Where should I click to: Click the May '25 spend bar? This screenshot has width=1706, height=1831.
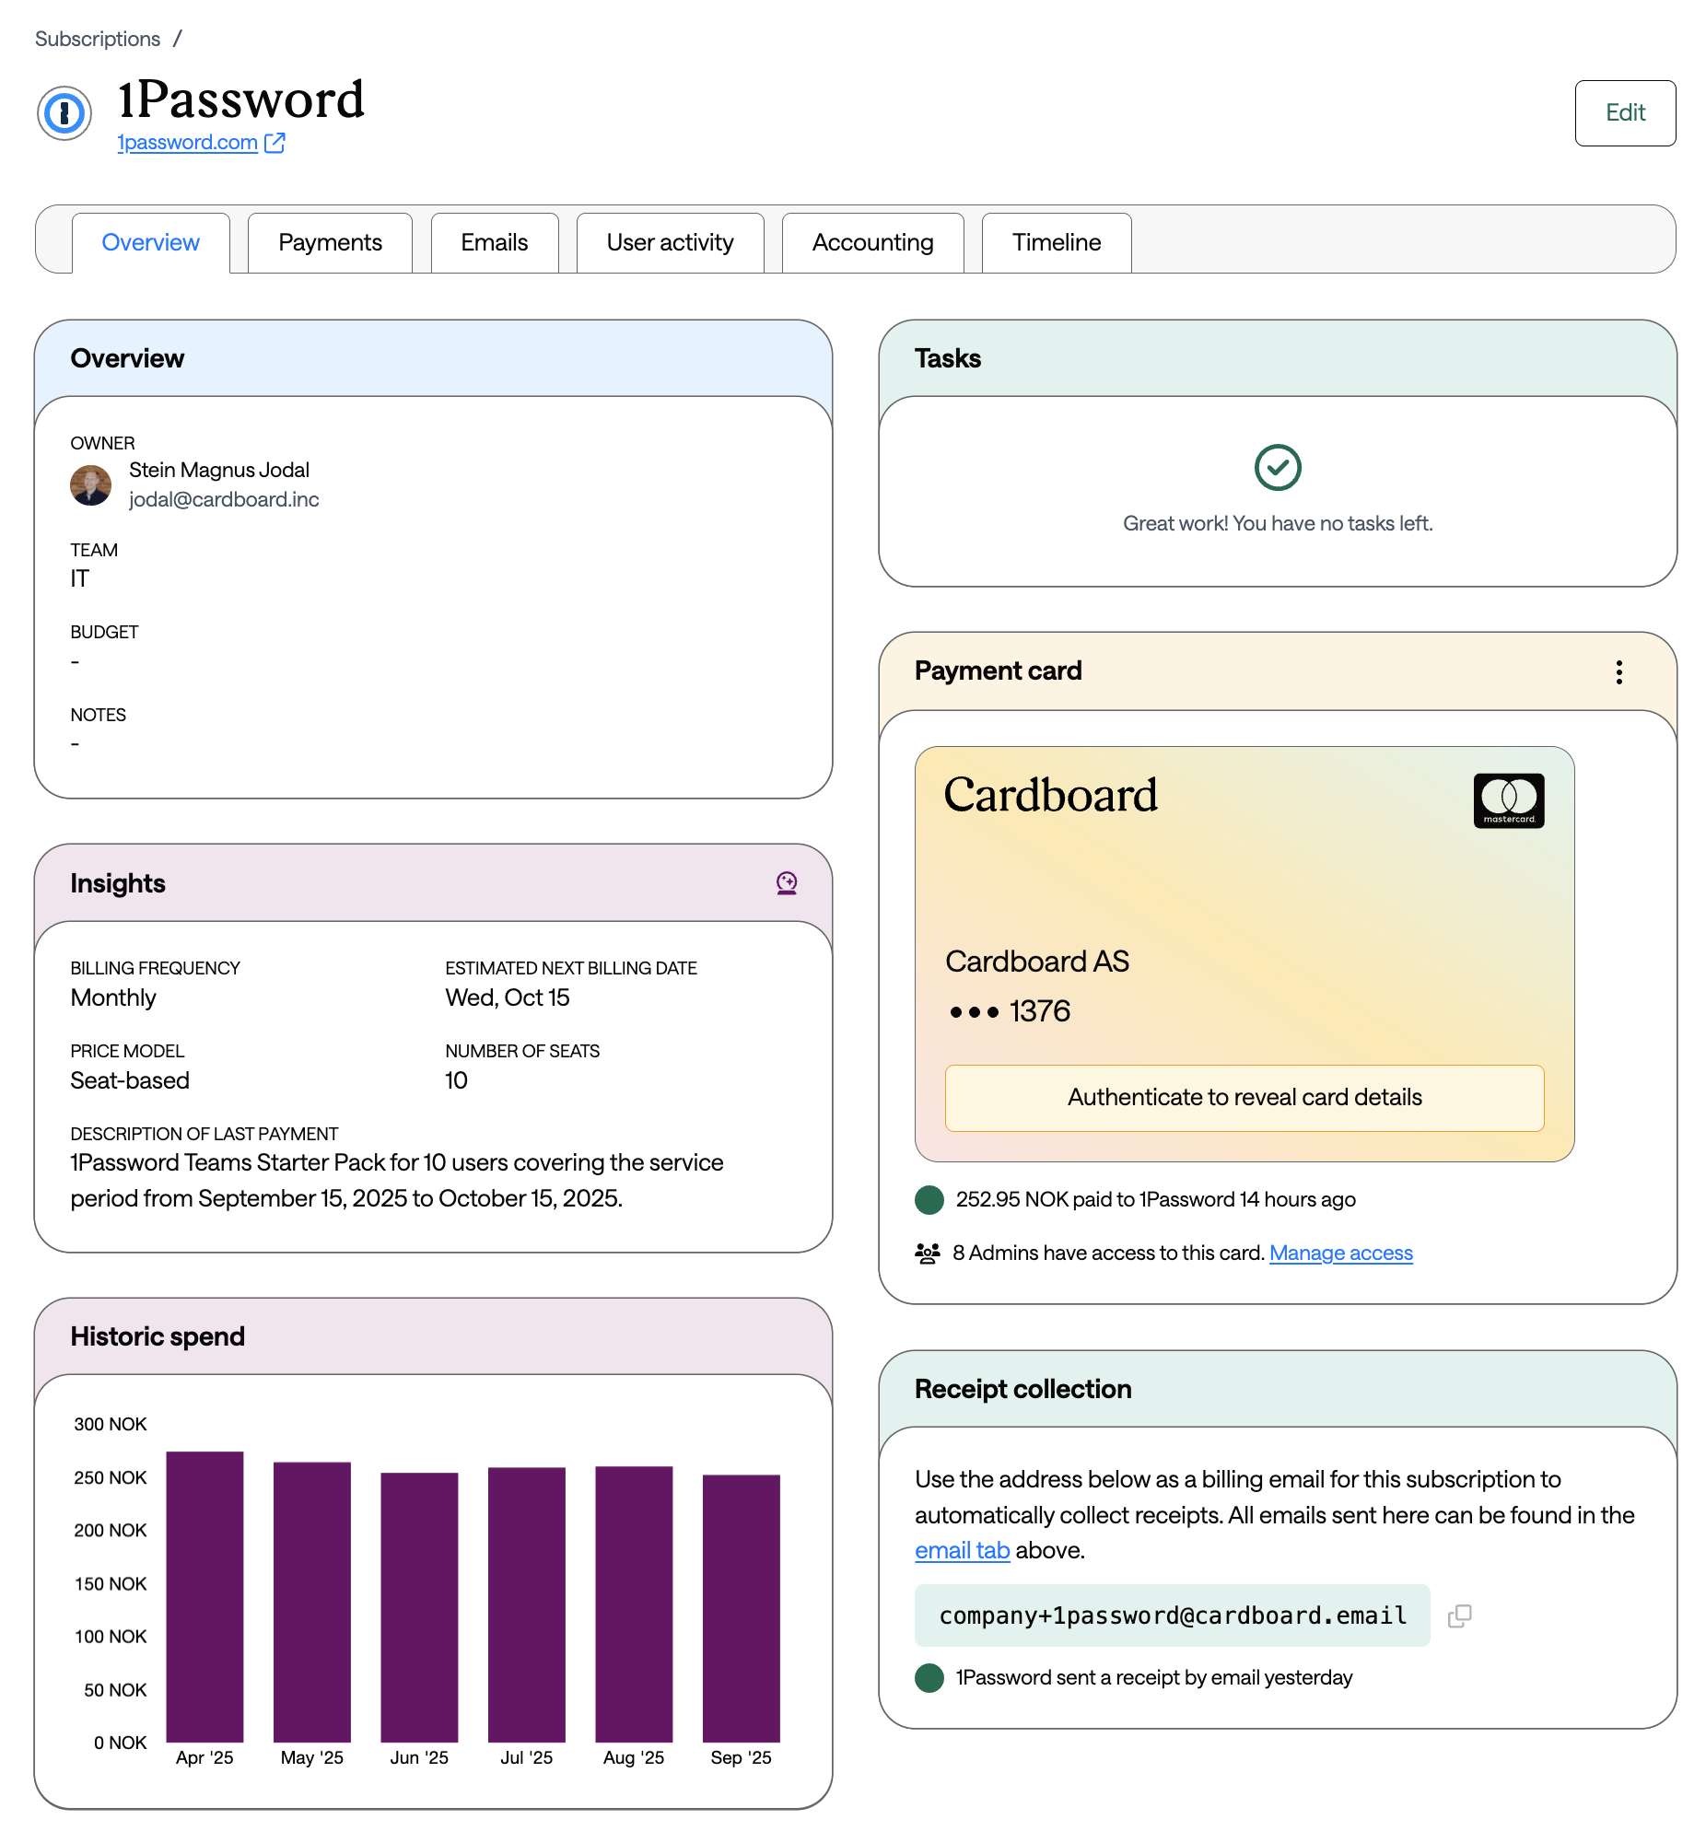click(x=312, y=1603)
